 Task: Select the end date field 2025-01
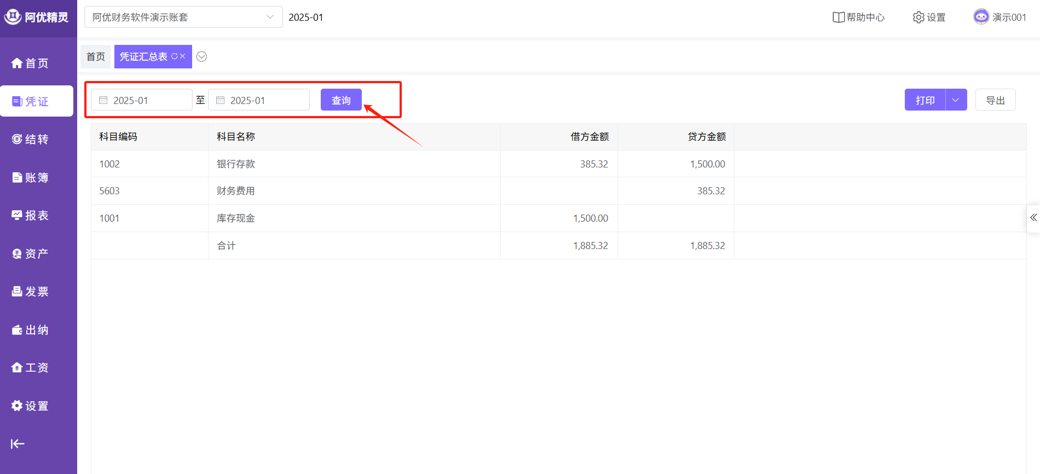pos(259,100)
